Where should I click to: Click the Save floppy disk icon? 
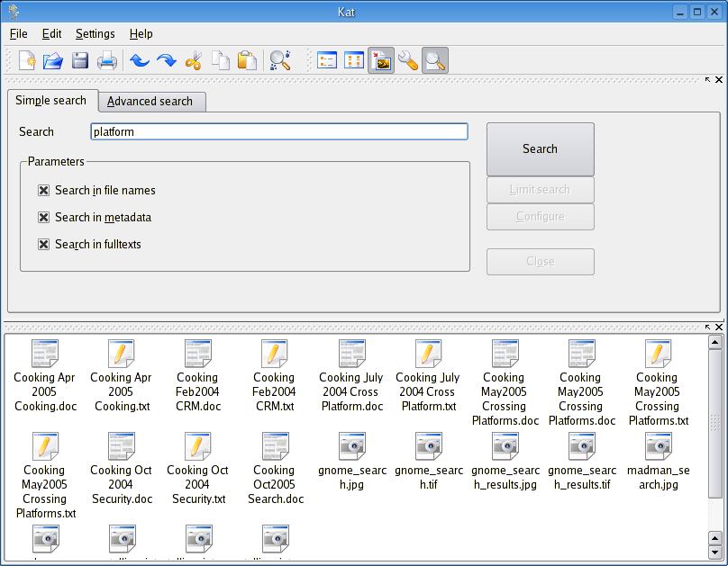click(x=80, y=60)
